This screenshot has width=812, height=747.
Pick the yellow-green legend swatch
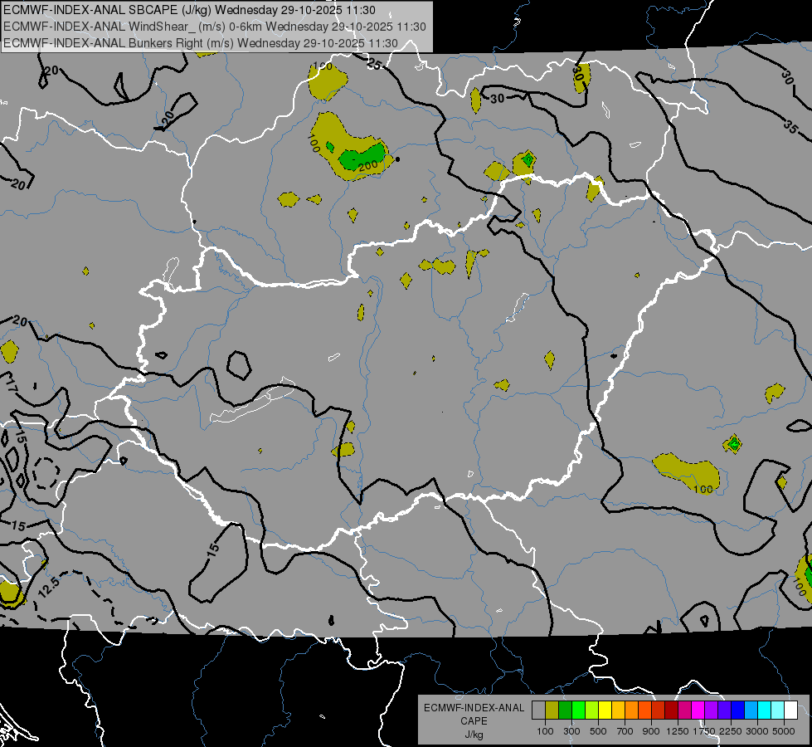(591, 710)
